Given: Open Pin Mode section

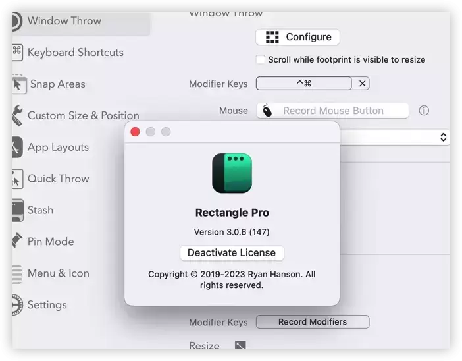Looking at the screenshot, I should coord(51,242).
